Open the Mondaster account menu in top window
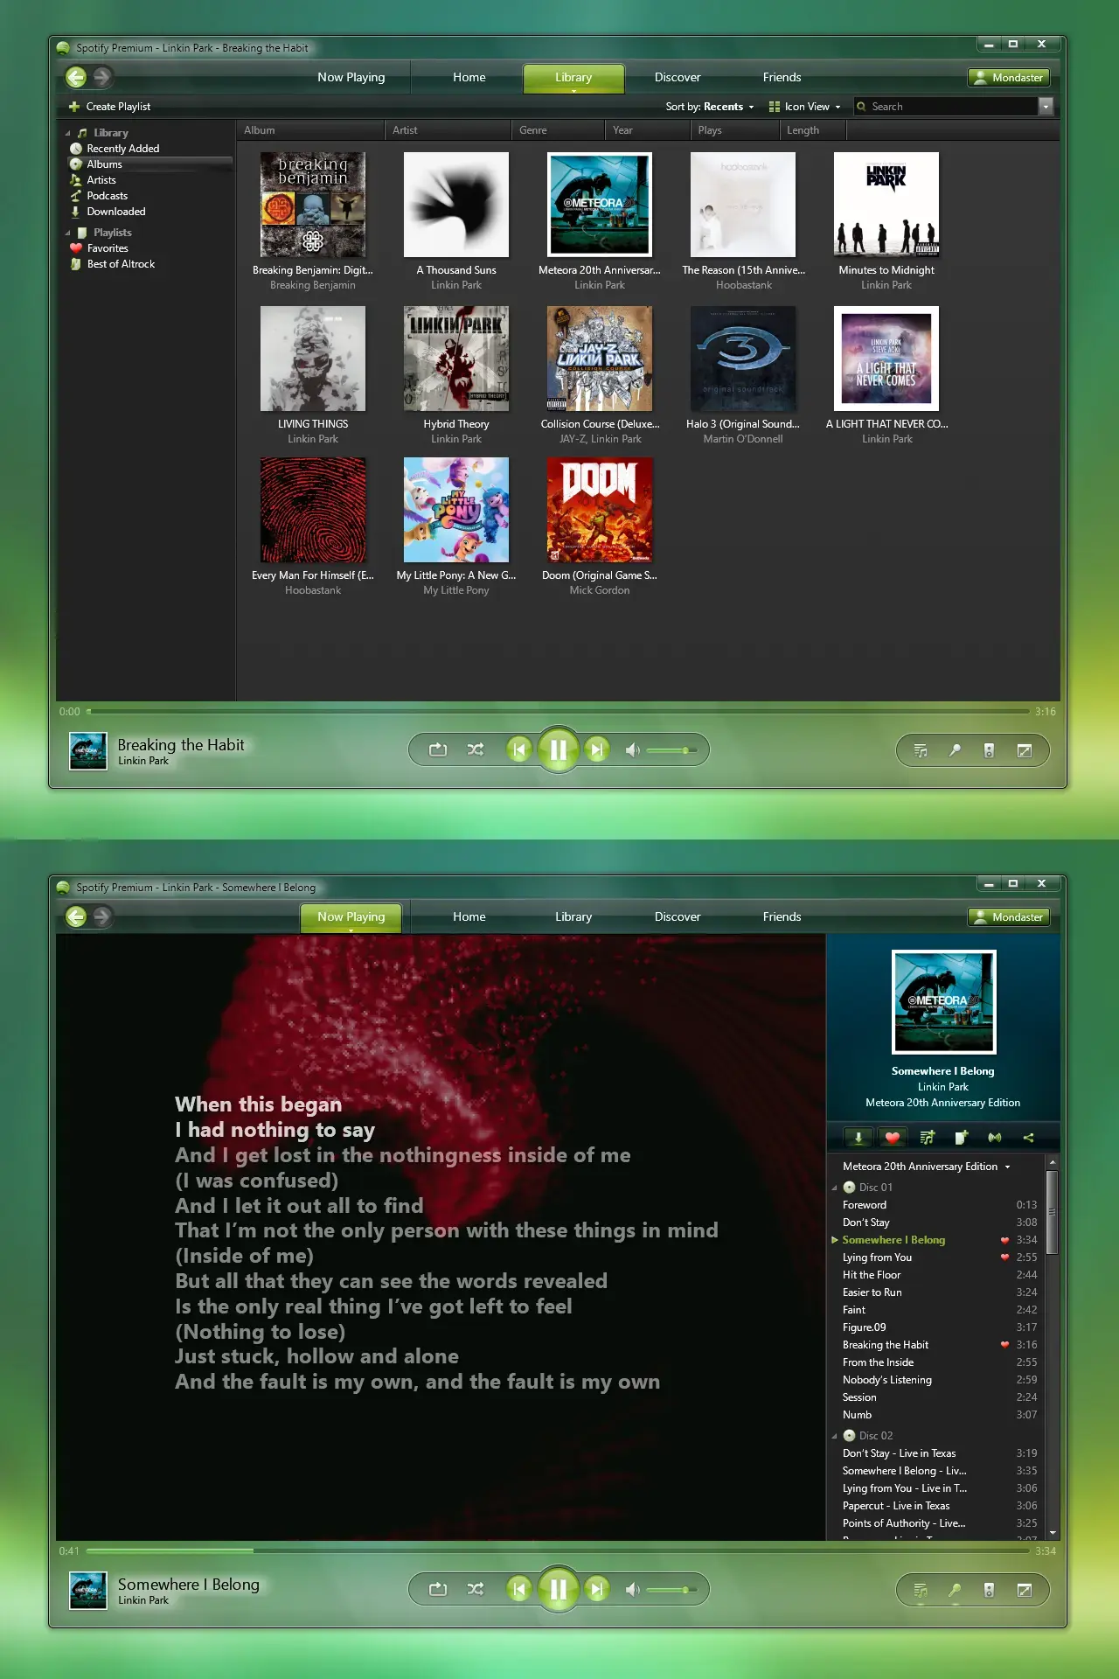1119x1679 pixels. tap(1008, 77)
